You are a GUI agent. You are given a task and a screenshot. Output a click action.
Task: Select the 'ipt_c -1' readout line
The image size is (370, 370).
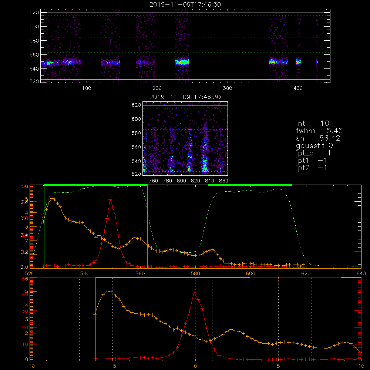(x=313, y=153)
